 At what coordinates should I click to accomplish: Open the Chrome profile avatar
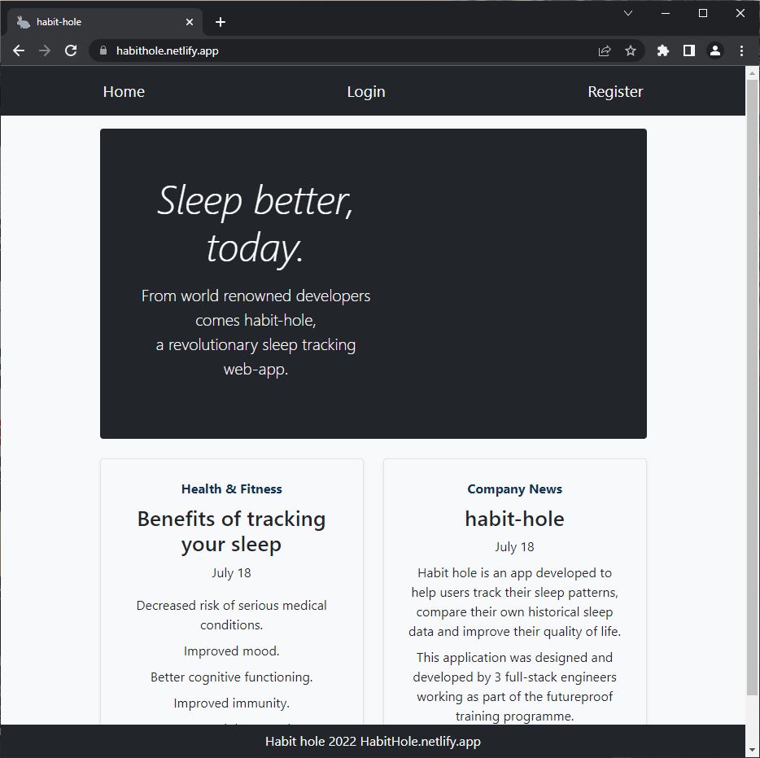[715, 50]
